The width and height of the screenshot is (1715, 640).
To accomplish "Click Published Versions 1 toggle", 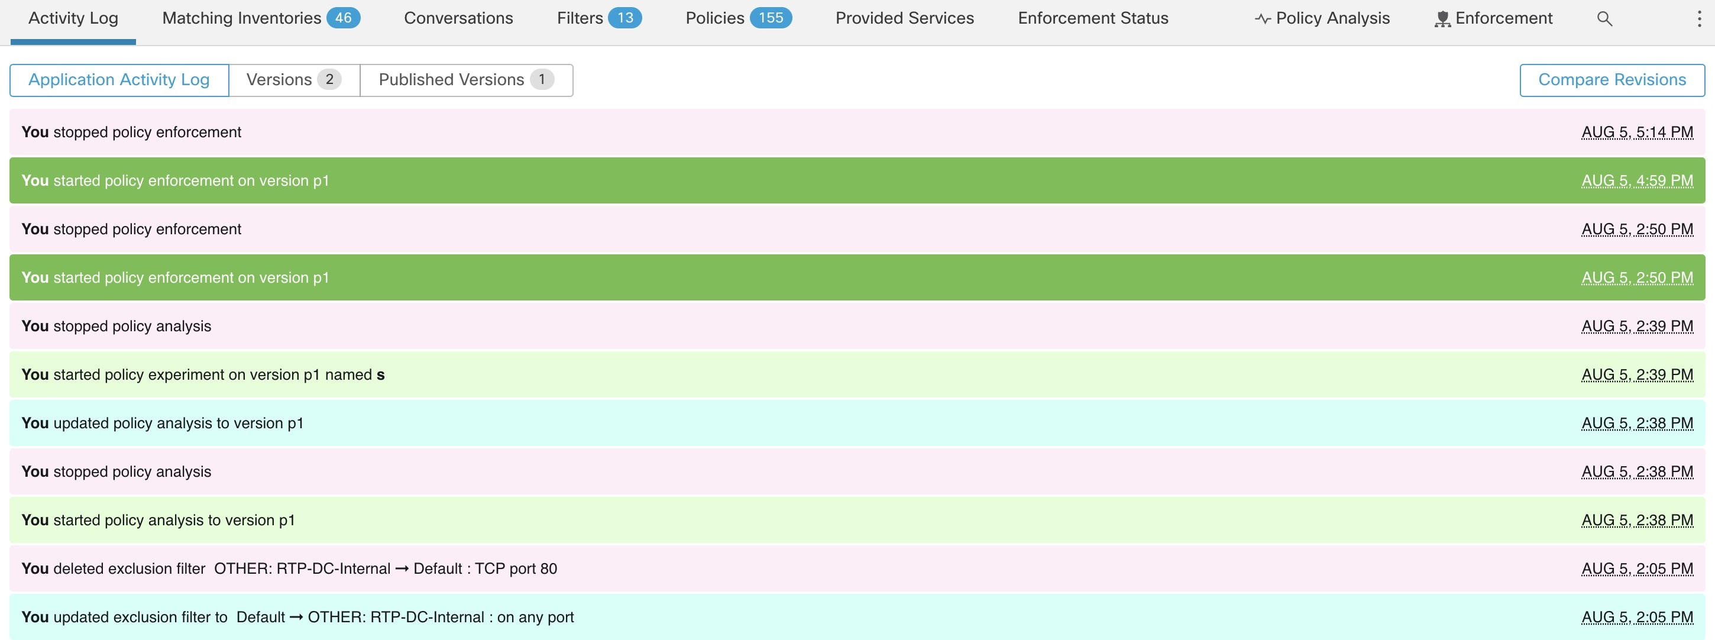I will click(465, 79).
